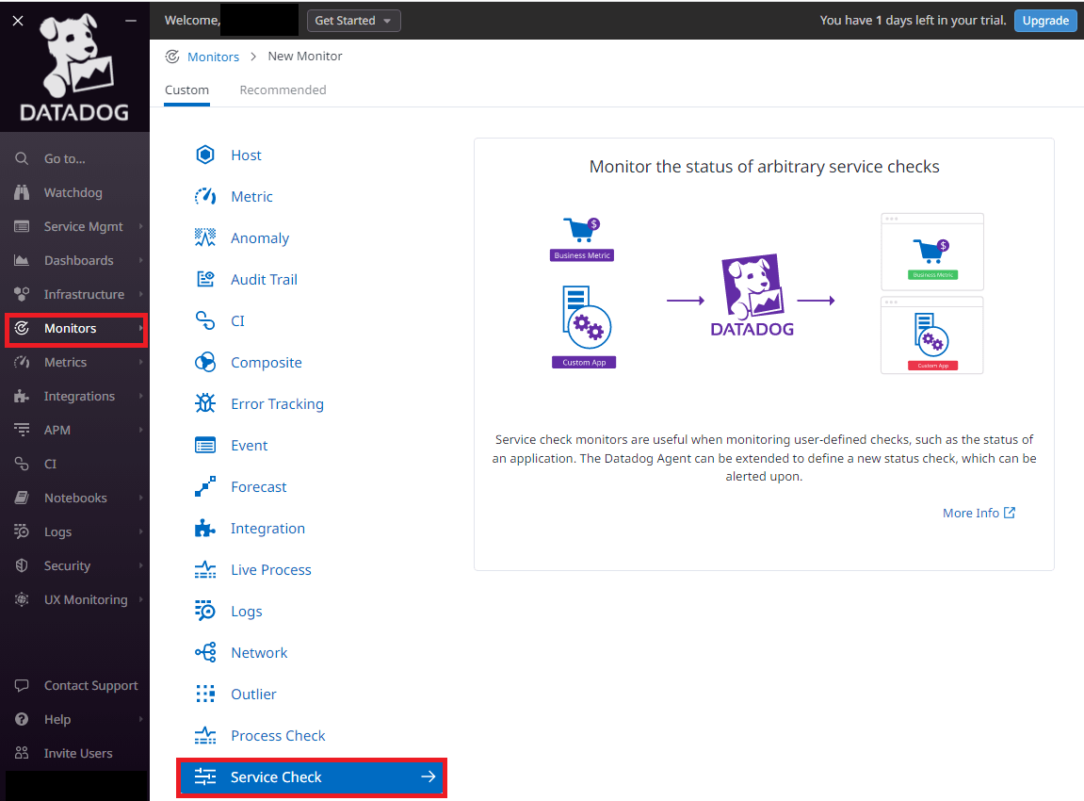Click the Process Check monitor icon

pyautogui.click(x=204, y=736)
